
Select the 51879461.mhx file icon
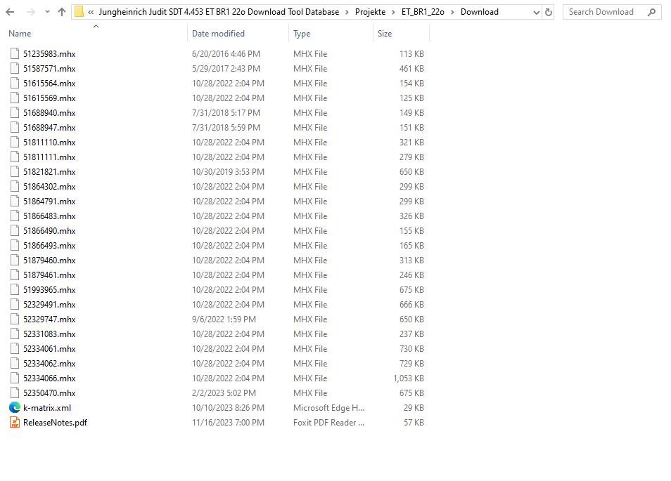(15, 275)
